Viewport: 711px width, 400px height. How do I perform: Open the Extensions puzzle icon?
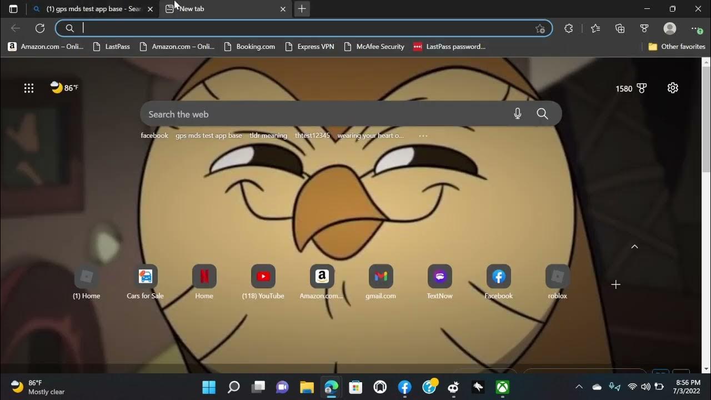pyautogui.click(x=568, y=28)
